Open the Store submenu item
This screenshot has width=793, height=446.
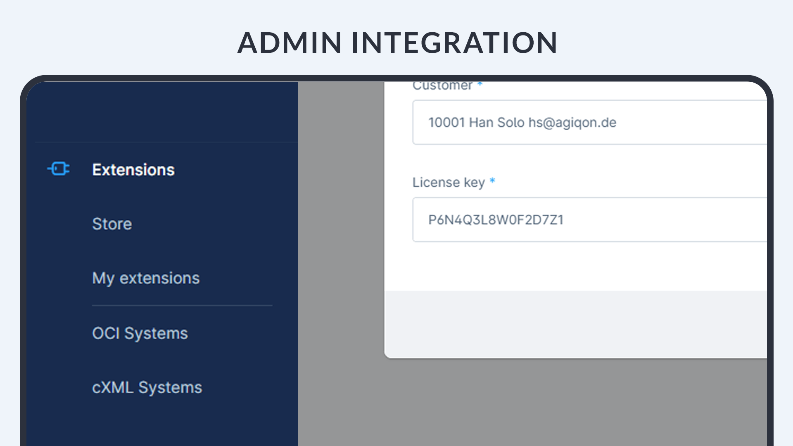pos(112,224)
